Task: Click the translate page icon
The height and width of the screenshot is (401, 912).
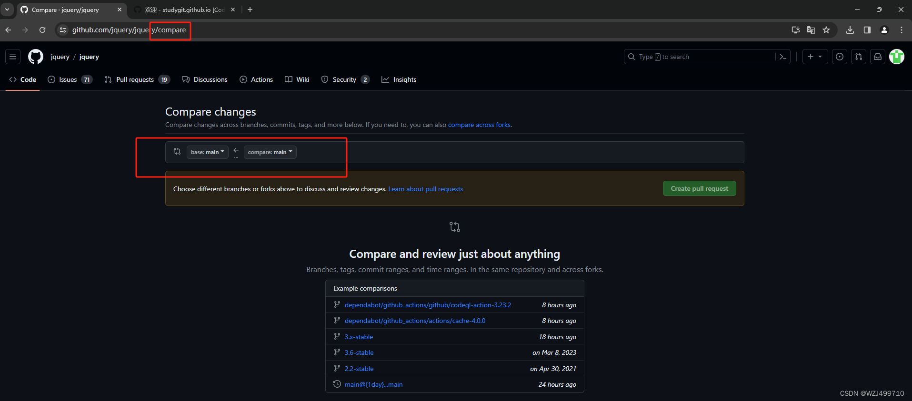Action: (x=811, y=30)
